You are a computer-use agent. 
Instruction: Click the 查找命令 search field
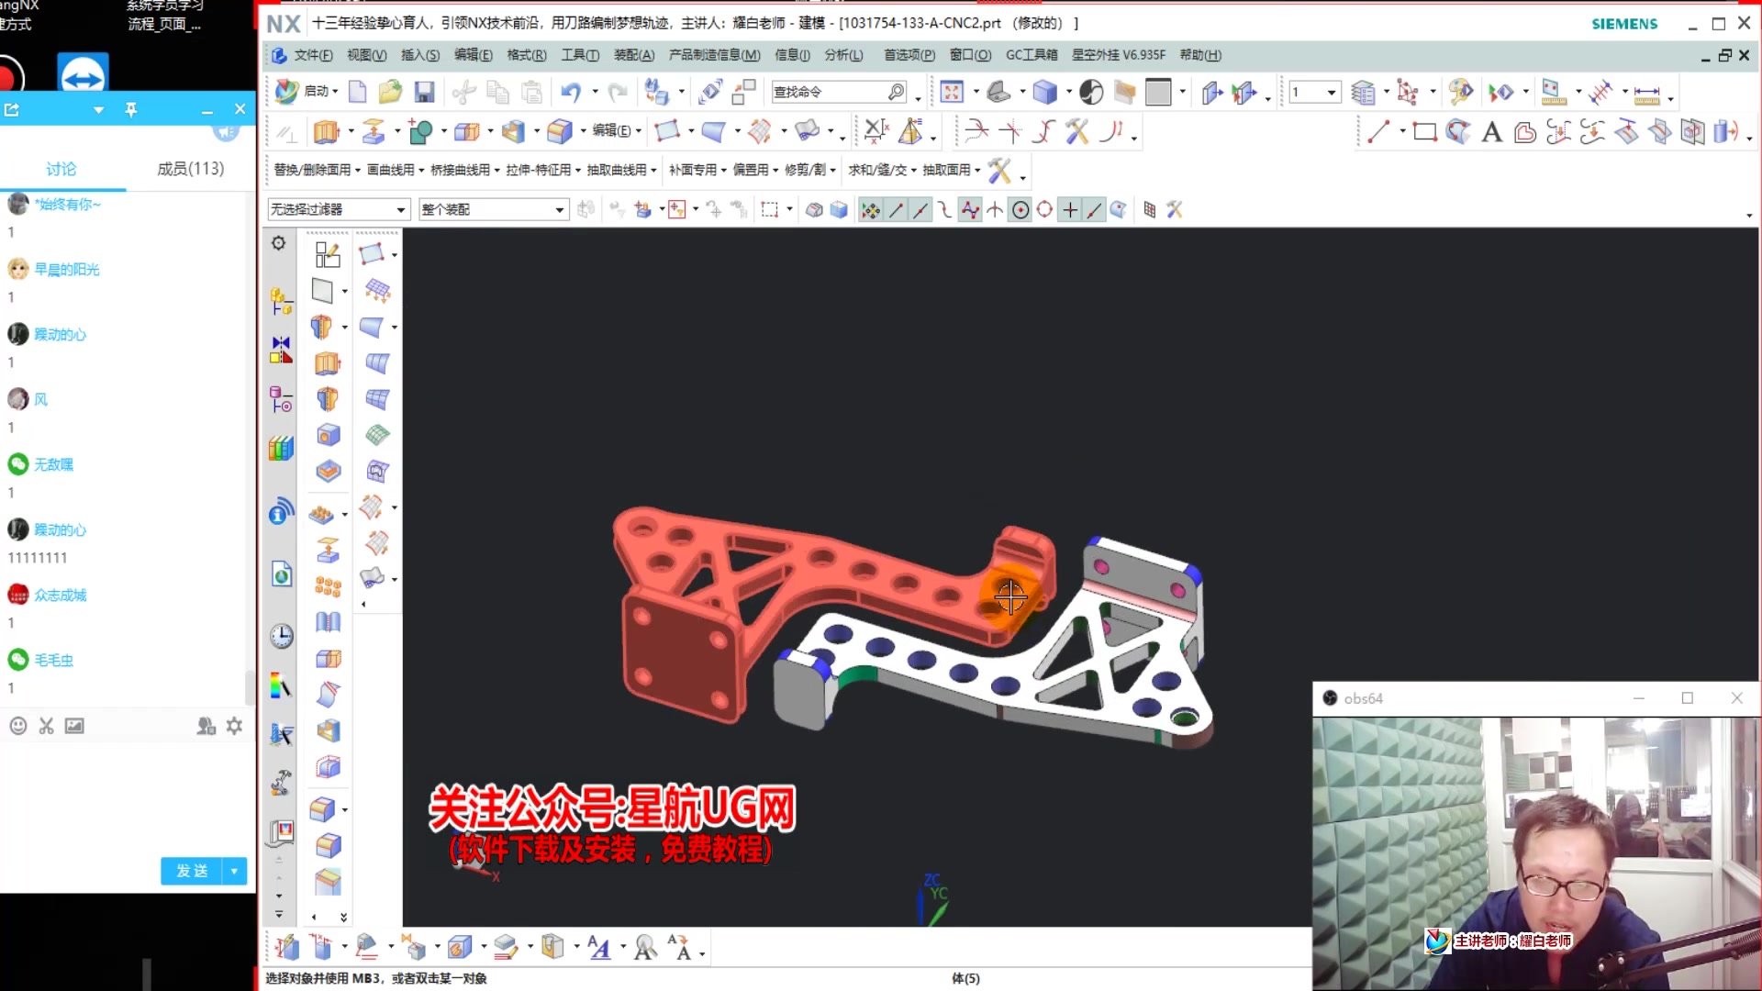tap(831, 92)
